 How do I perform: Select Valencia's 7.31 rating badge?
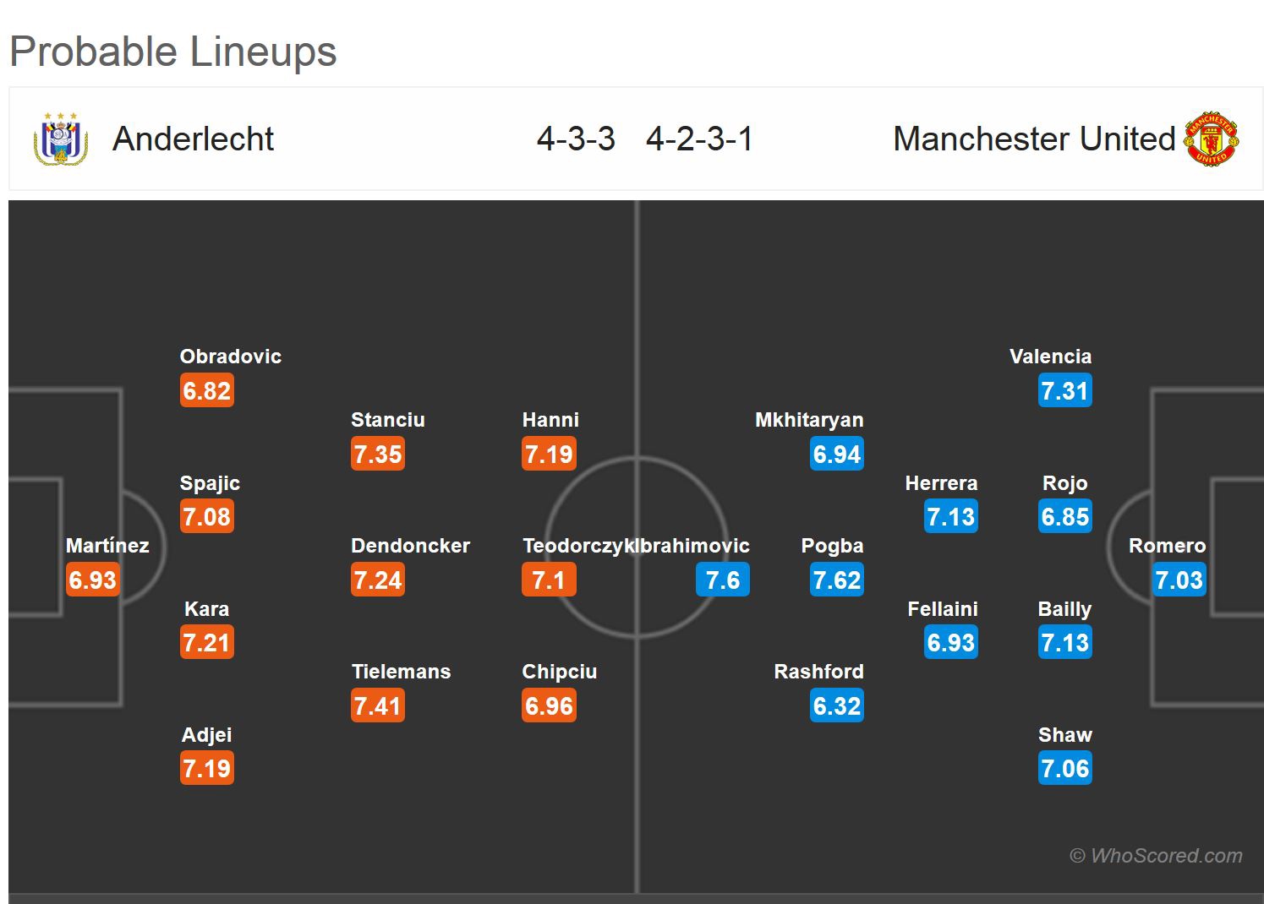coord(1064,391)
